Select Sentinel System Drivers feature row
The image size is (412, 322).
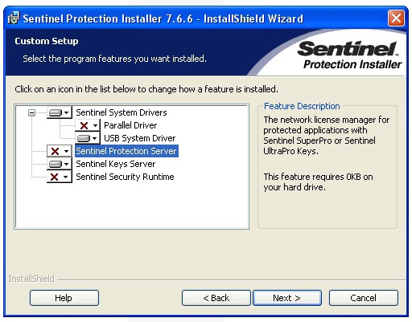click(122, 112)
